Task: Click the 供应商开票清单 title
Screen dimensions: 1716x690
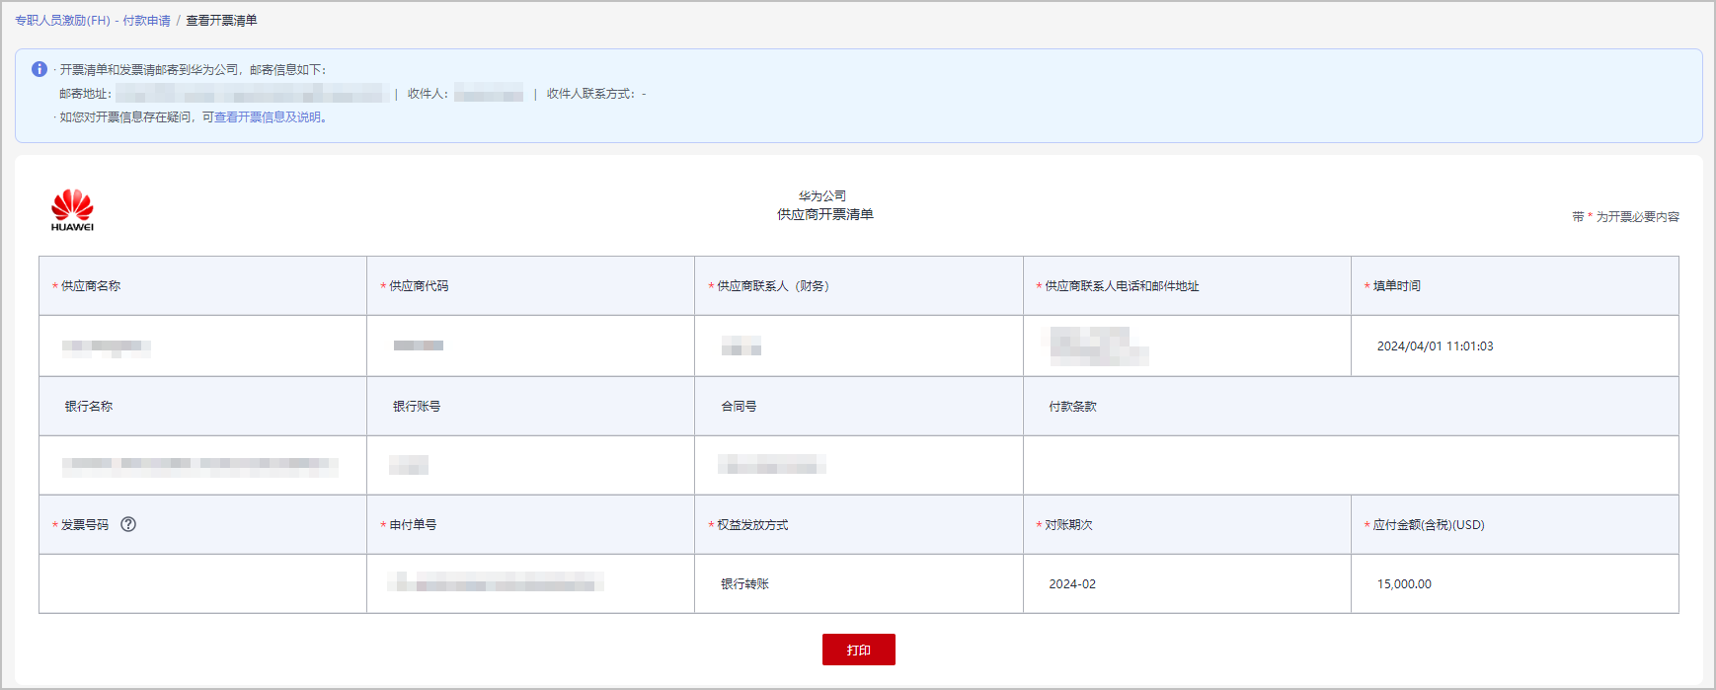Action: click(x=824, y=214)
